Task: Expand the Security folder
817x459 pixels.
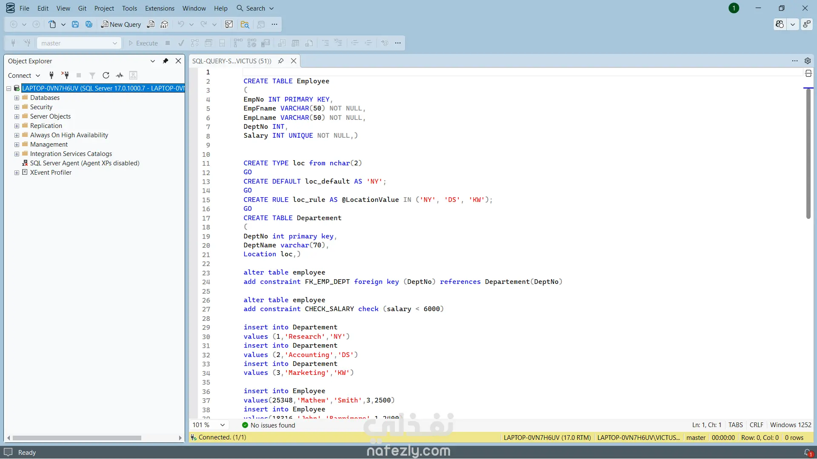Action: coord(17,107)
